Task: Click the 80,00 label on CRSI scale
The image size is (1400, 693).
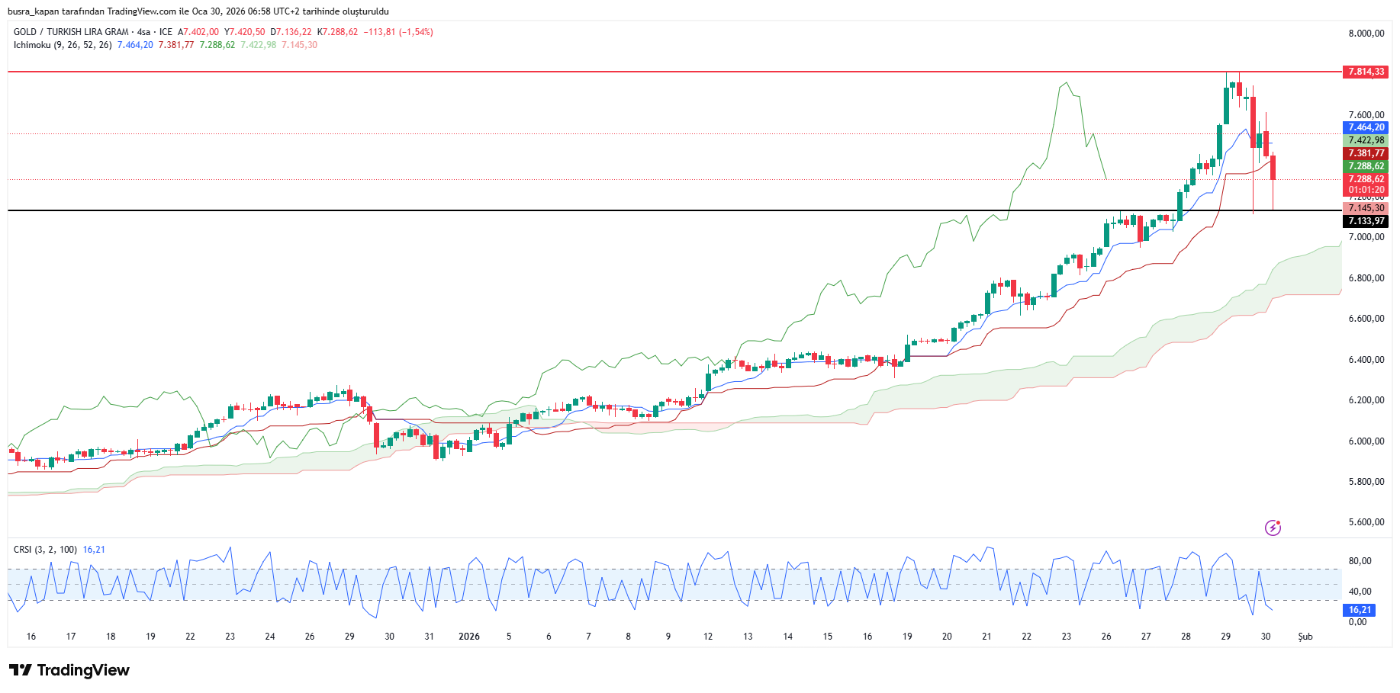Action: [1360, 561]
